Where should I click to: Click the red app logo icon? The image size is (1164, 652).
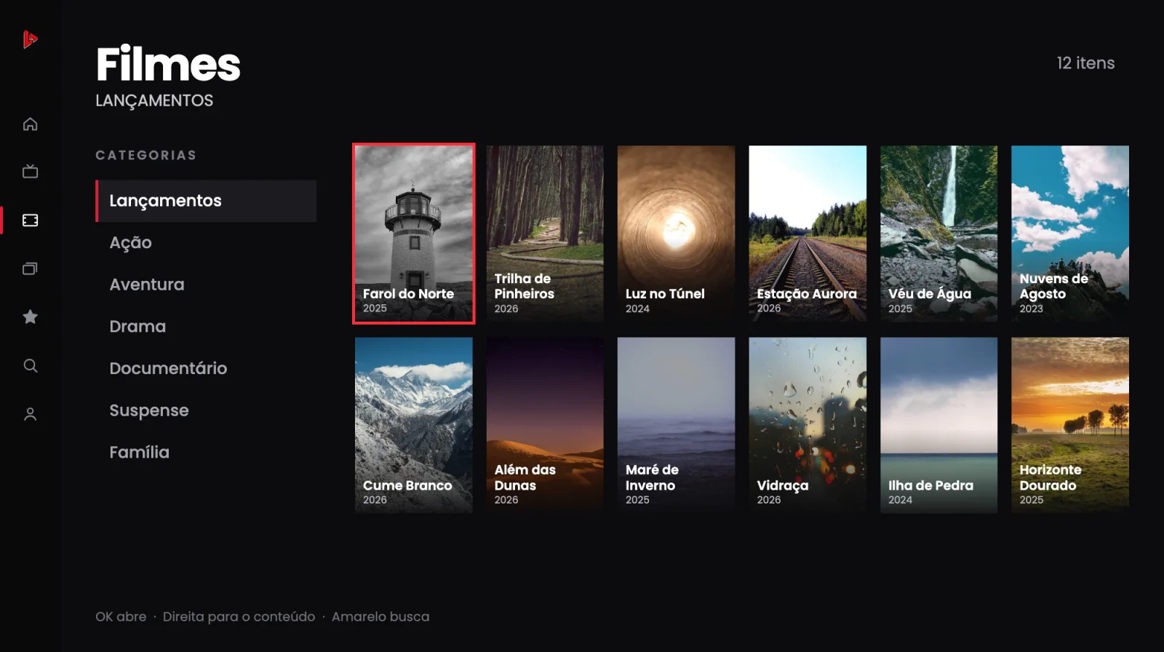[30, 39]
